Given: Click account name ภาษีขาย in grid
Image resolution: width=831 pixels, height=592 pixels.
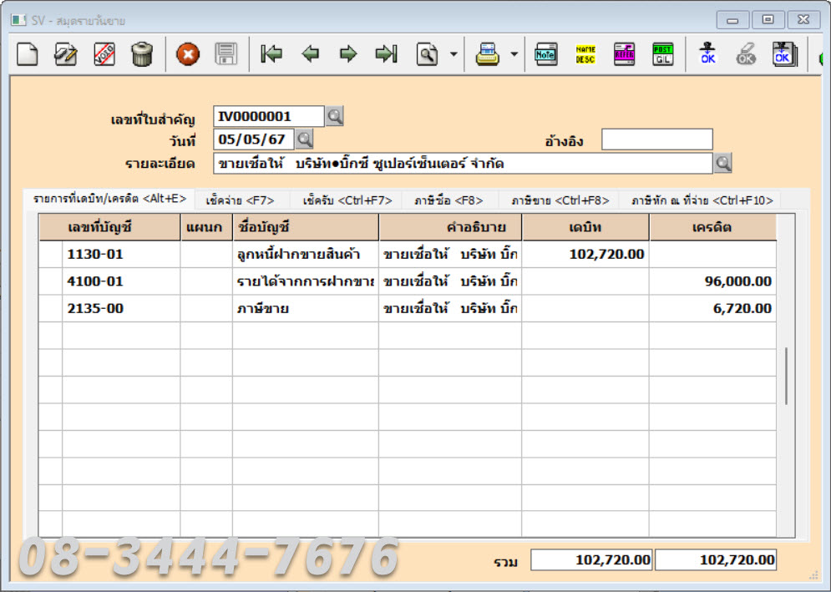Looking at the screenshot, I should [x=306, y=308].
